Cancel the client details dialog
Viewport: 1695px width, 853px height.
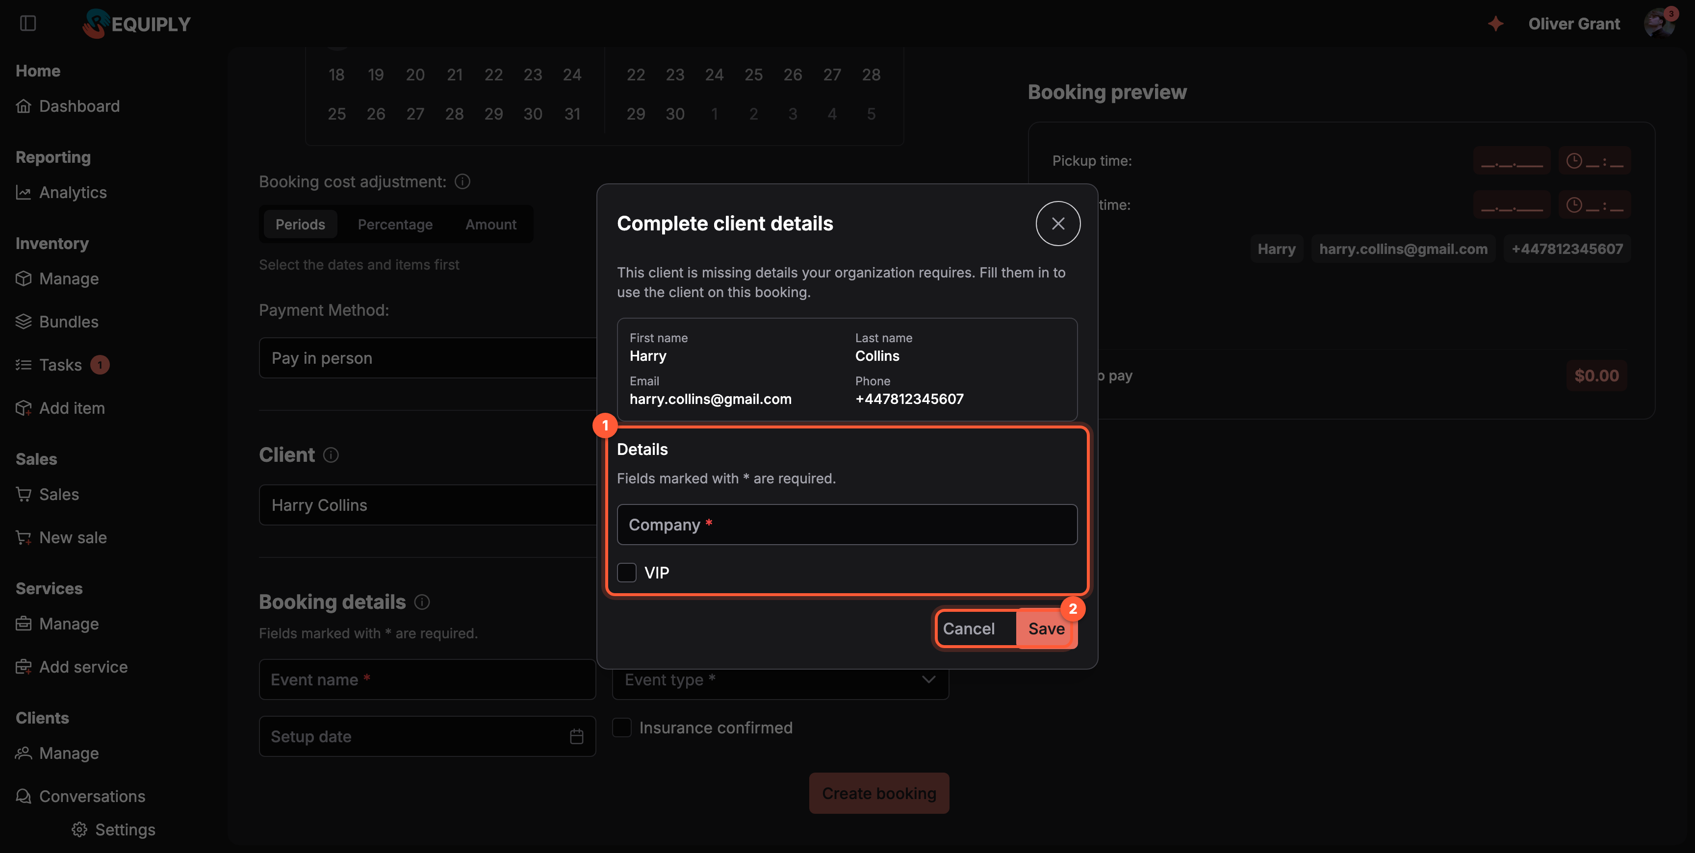click(x=969, y=629)
